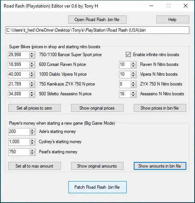Decrease the Kamikaze ZYX 750 N price
Viewport: 195px width, 203px height.
pos(32,85)
